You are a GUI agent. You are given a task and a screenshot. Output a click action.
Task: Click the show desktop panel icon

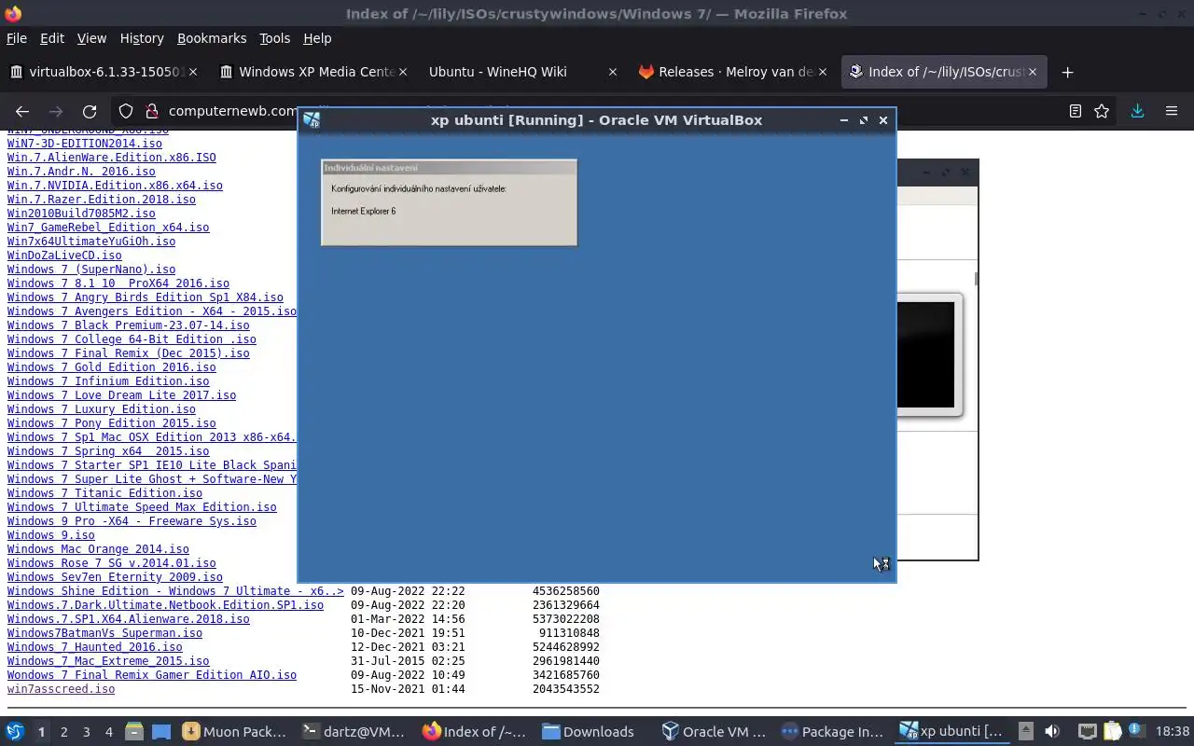161,732
